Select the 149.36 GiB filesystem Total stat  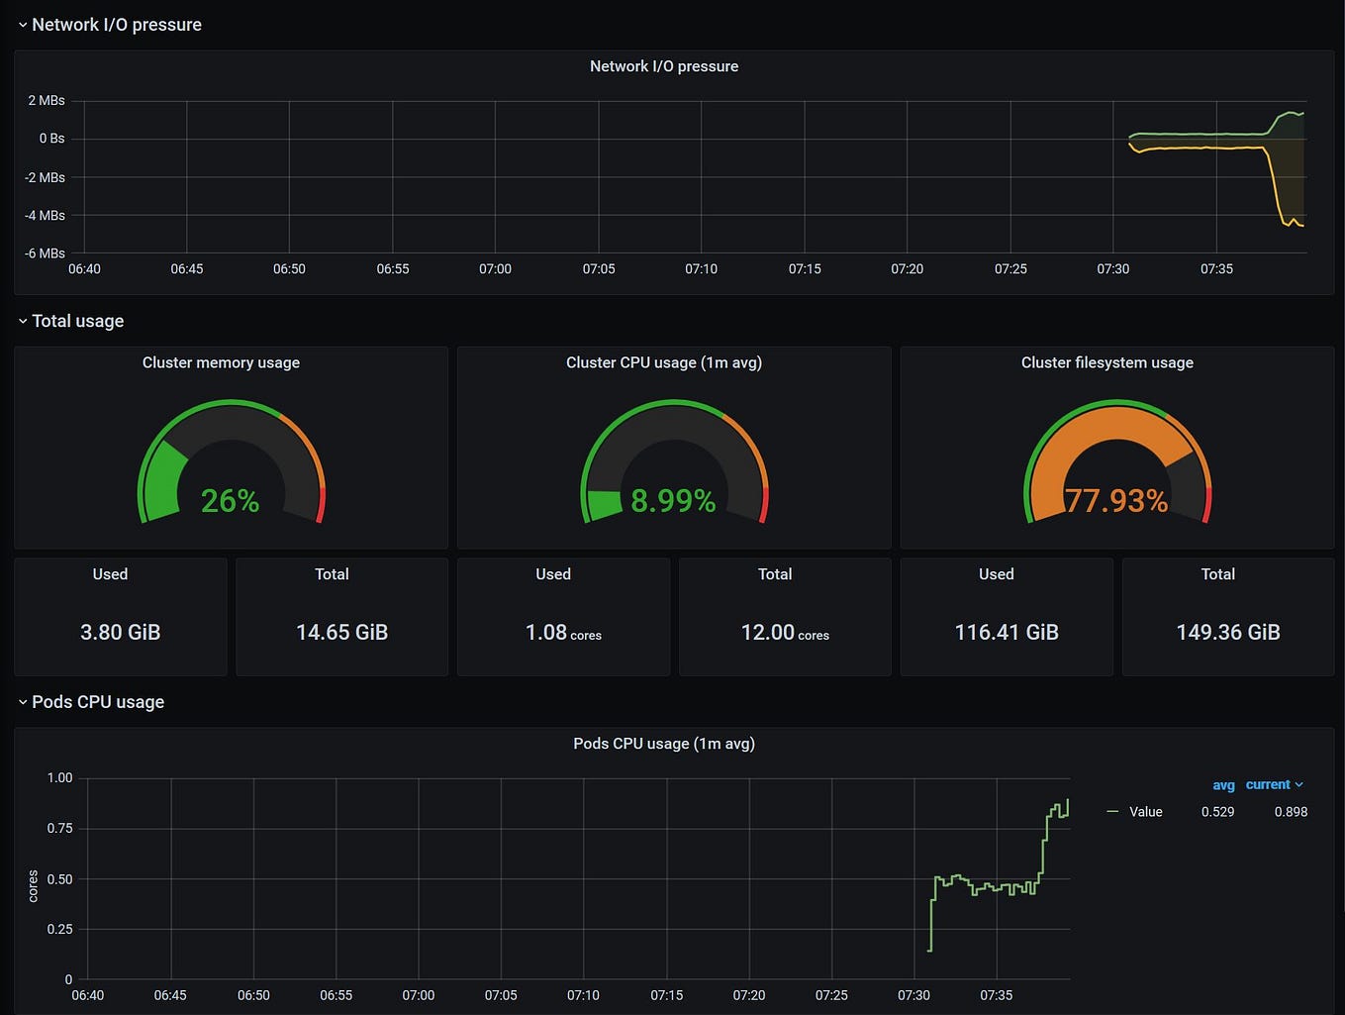1228,632
